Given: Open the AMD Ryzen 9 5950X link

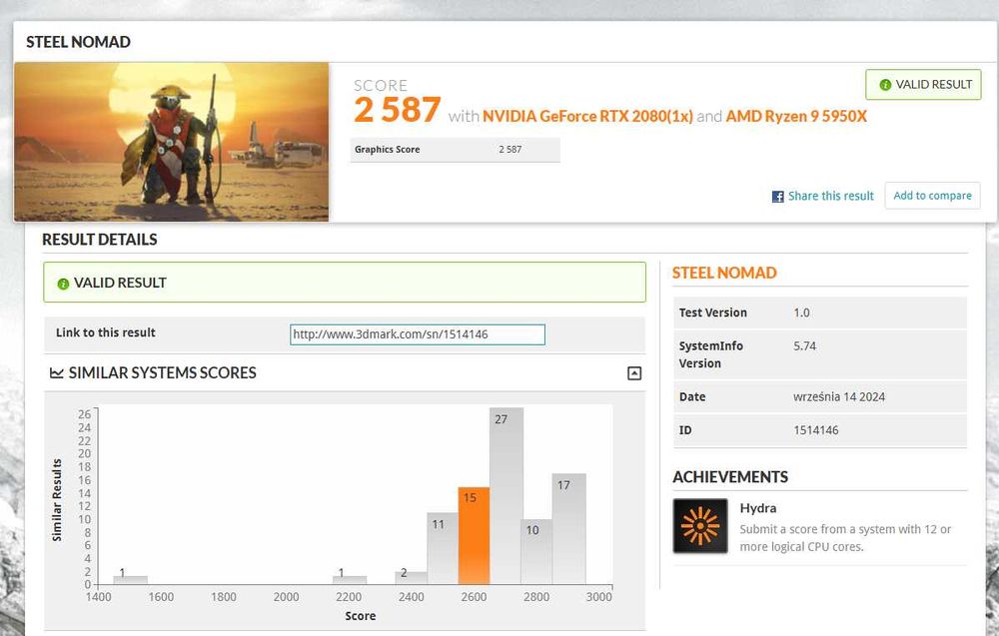Looking at the screenshot, I should pos(796,116).
